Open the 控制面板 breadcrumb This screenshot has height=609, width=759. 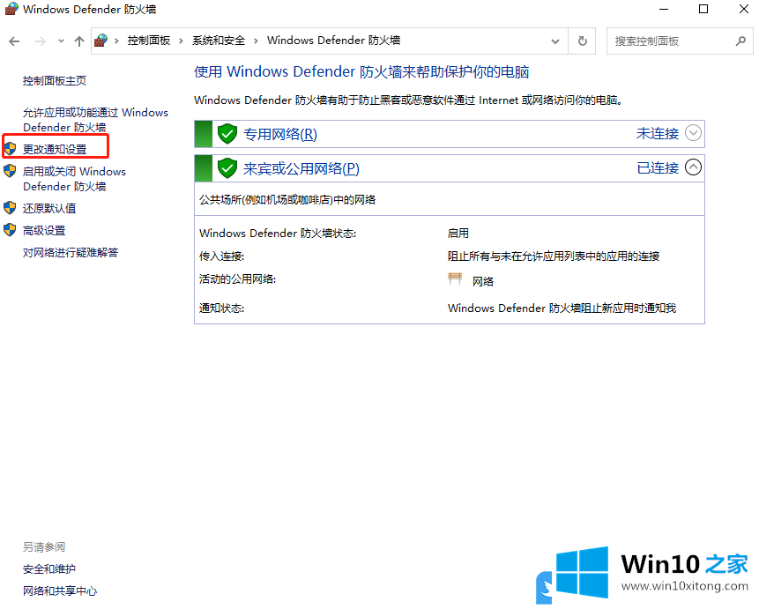point(149,41)
